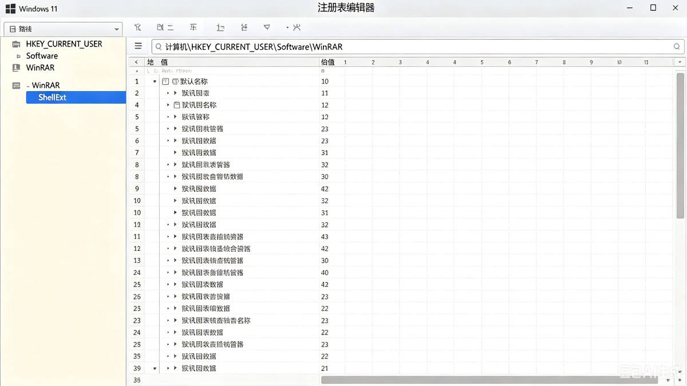Screen dimensions: 687x386
Task: Click the first toolbar icon right of 路徍 dropdown
Action: point(137,27)
